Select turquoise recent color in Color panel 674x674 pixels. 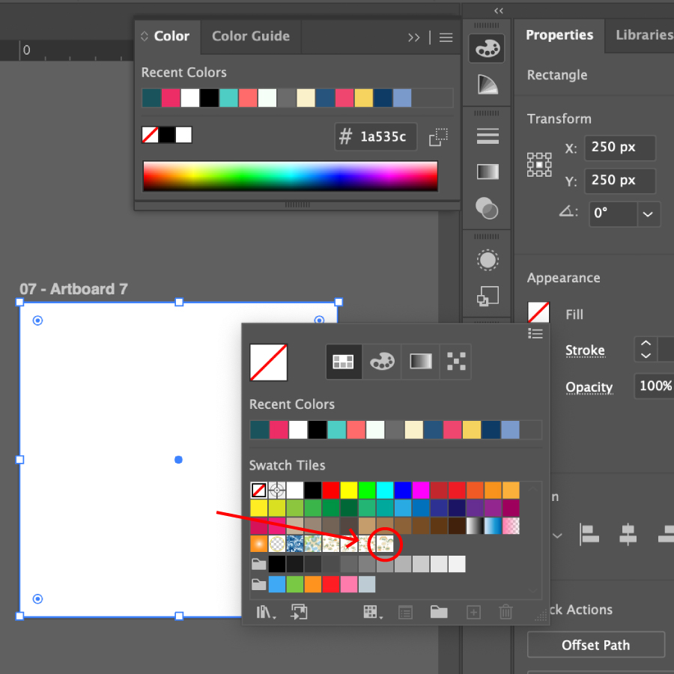click(x=228, y=97)
